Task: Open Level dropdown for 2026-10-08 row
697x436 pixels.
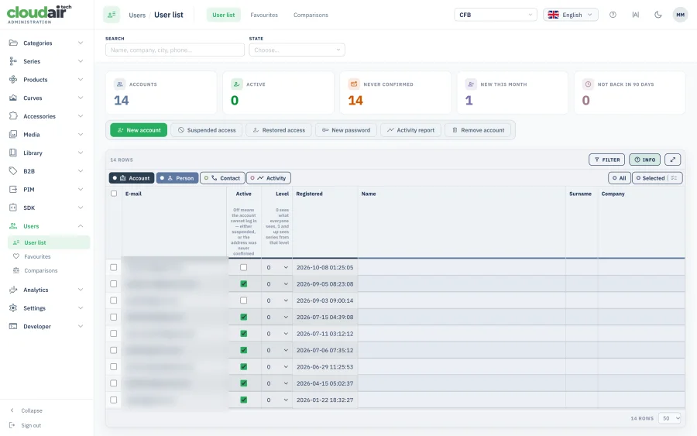Action: pyautogui.click(x=277, y=267)
